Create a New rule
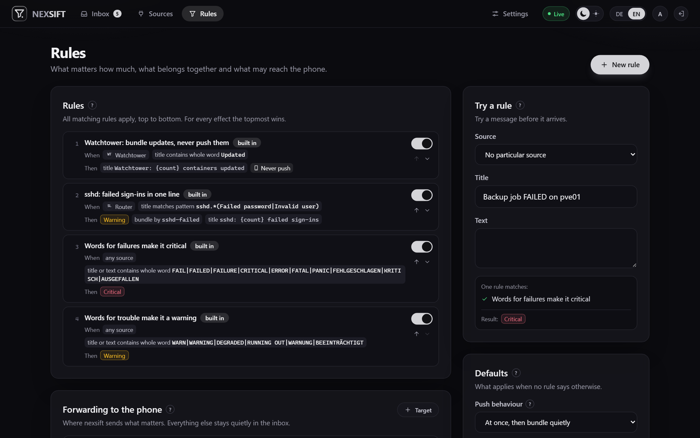This screenshot has width=700, height=438. 620,65
